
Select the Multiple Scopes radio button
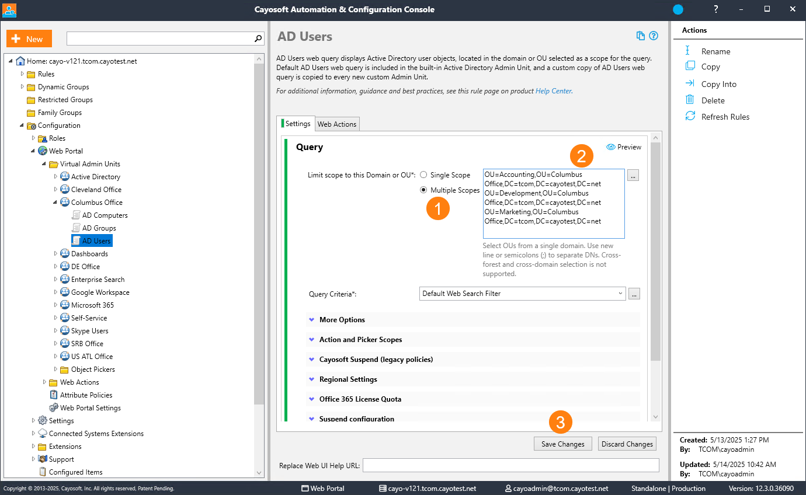[423, 190]
